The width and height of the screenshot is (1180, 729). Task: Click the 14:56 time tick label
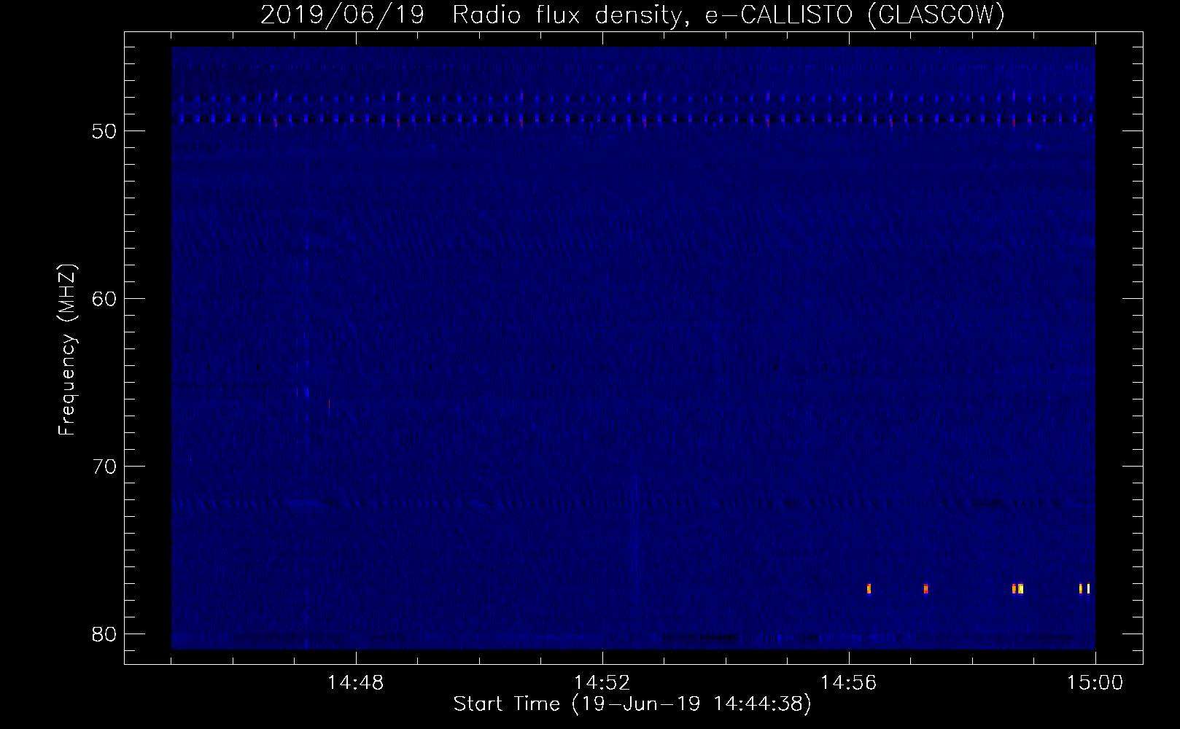(x=849, y=683)
